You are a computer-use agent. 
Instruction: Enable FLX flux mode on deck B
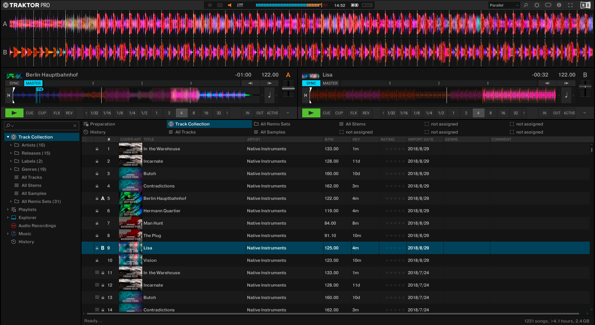pyautogui.click(x=354, y=113)
